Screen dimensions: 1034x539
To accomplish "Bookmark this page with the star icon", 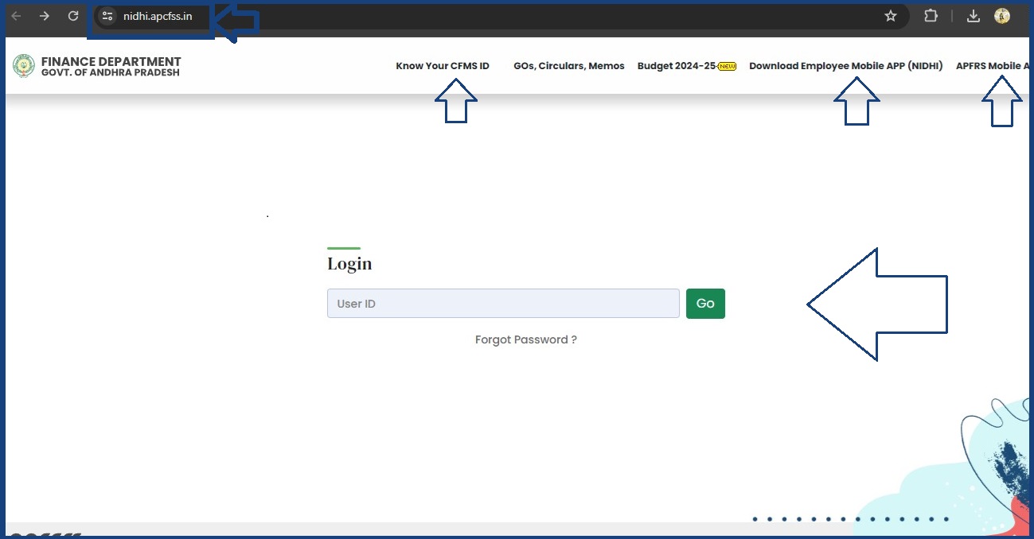I will pyautogui.click(x=891, y=16).
